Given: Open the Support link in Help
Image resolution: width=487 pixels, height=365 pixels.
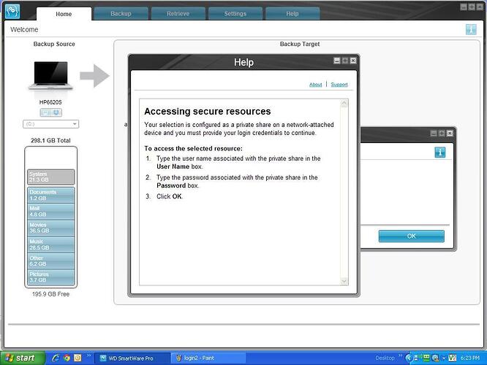Looking at the screenshot, I should (x=339, y=85).
